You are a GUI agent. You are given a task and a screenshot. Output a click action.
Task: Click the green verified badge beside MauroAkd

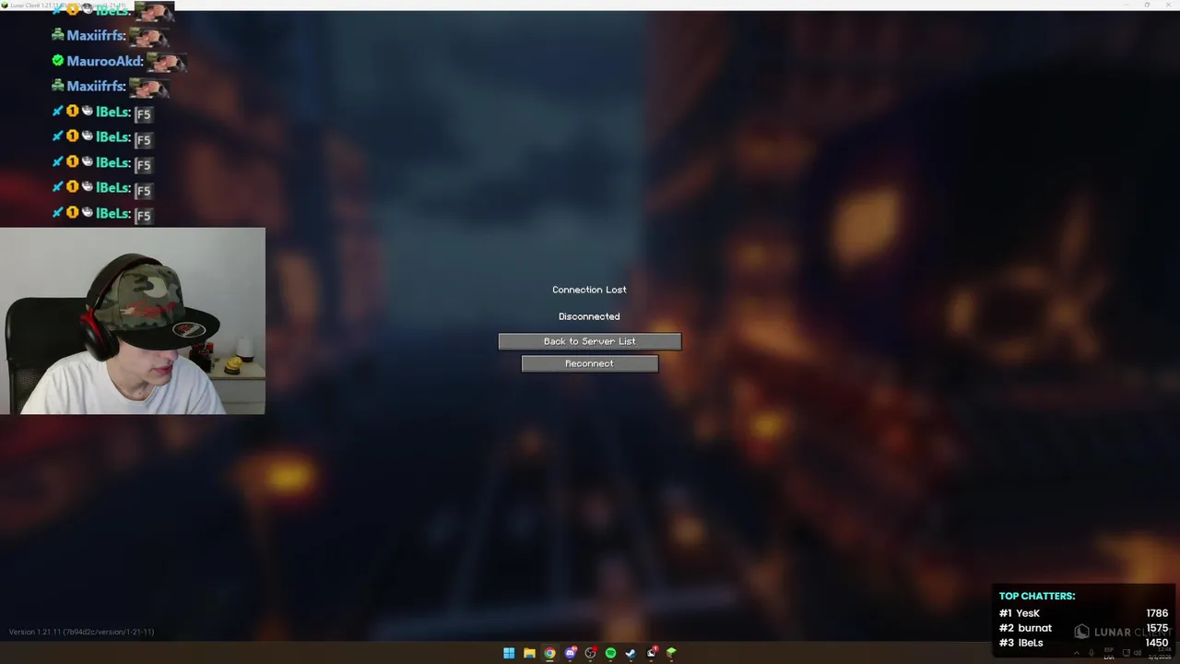click(58, 61)
